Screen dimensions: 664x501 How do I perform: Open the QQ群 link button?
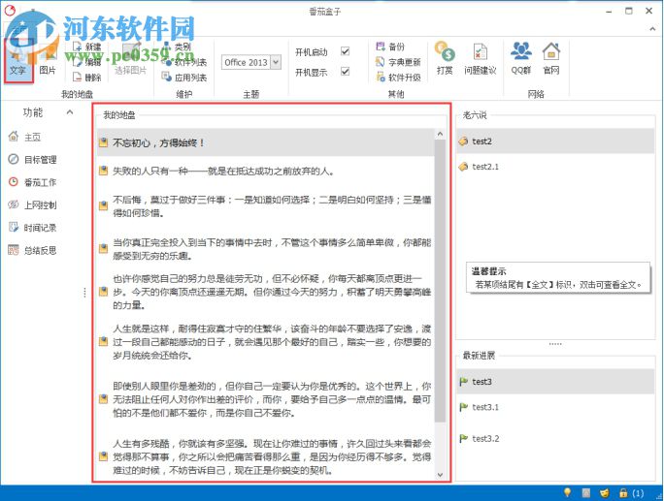521,59
